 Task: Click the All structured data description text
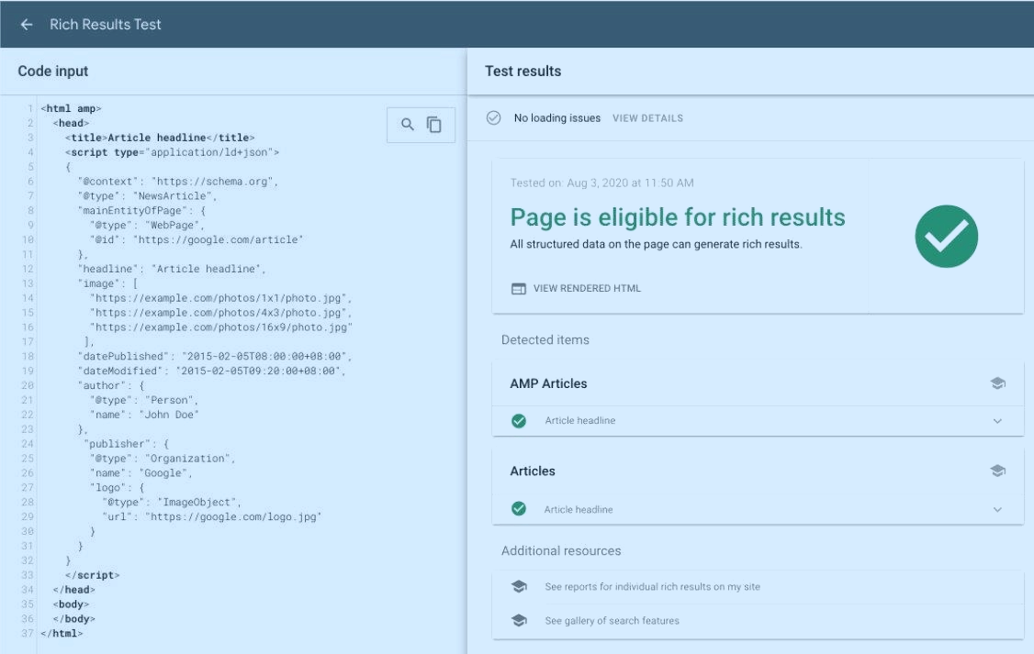(x=657, y=244)
